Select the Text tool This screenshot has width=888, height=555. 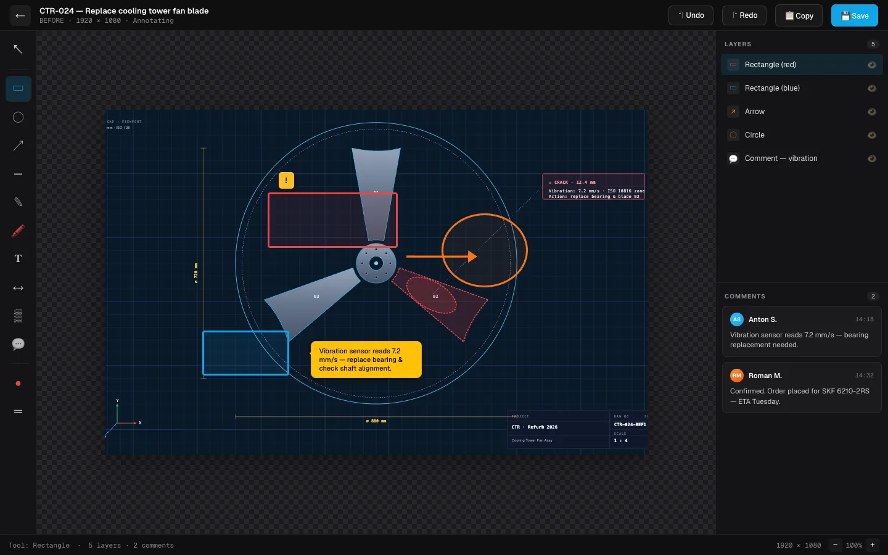18,259
